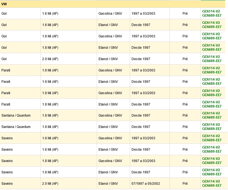
Task: Click 'Etanol / GNV' in Saveiro 1.8 Mi row
Action: (x=108, y=172)
